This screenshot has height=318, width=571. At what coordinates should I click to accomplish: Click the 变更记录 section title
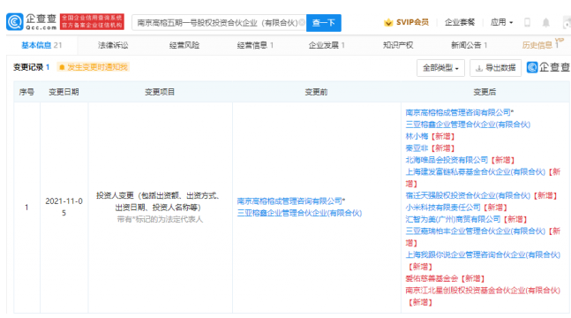(x=28, y=67)
